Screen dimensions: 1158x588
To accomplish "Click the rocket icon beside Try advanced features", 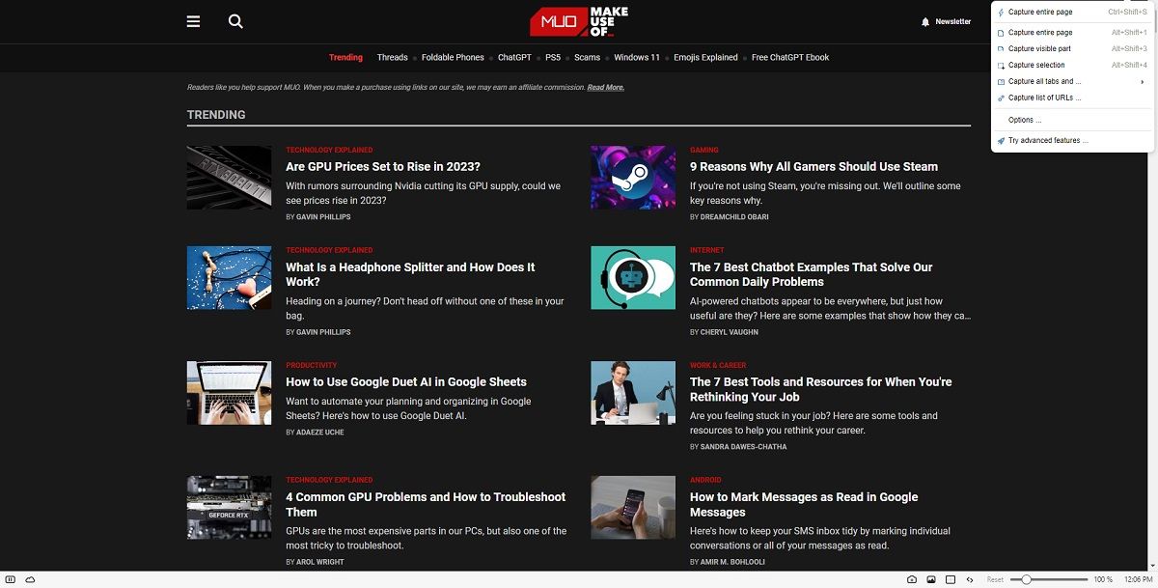I will (1001, 140).
